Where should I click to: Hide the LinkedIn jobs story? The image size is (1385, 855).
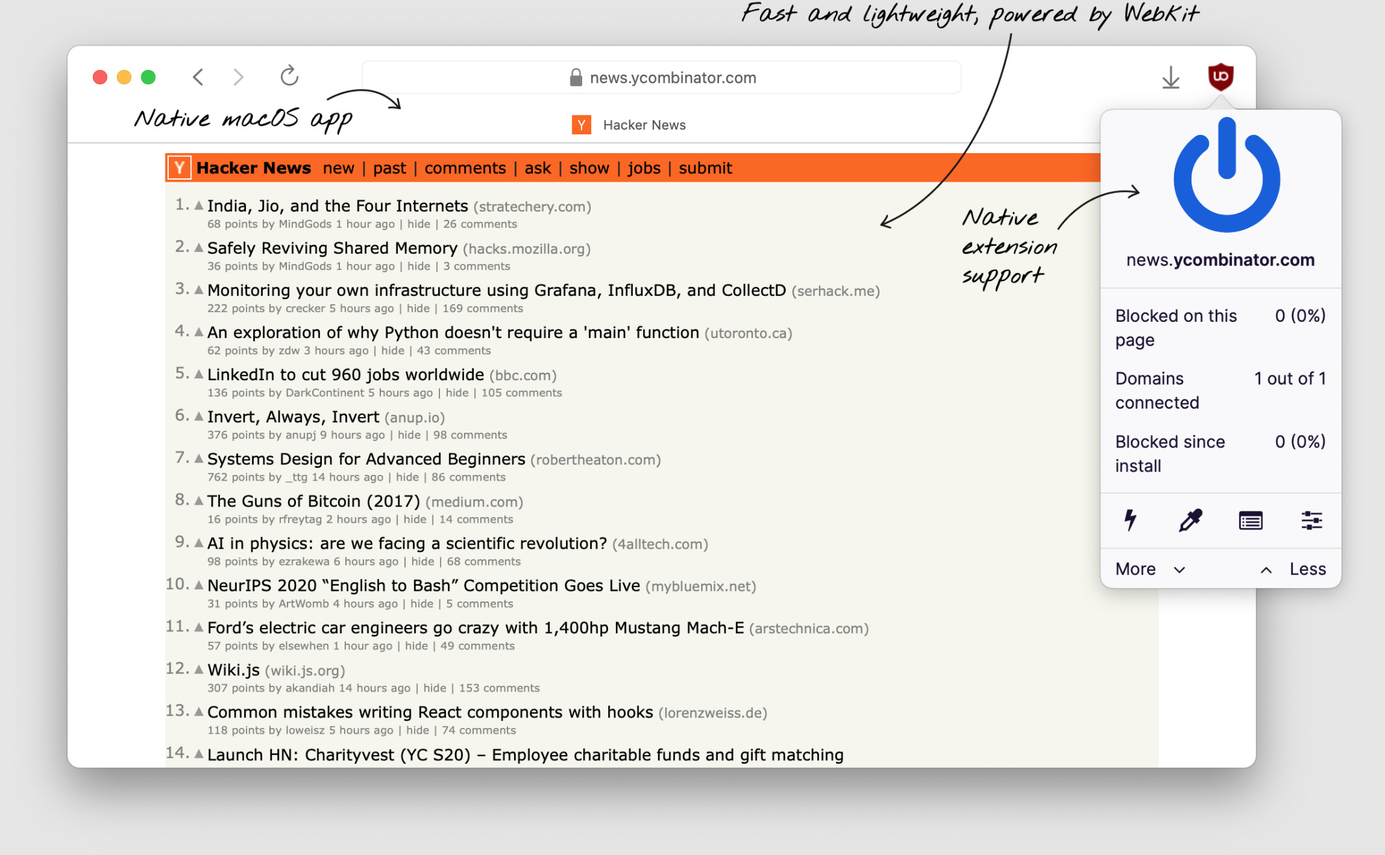(x=457, y=392)
